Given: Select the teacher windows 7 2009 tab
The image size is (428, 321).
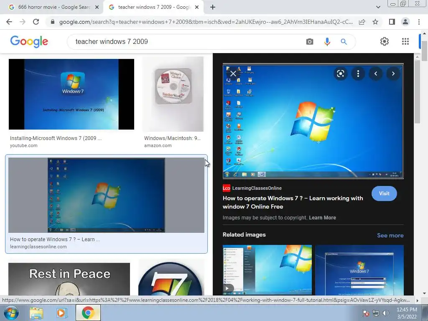Looking at the screenshot, I should 154,7.
